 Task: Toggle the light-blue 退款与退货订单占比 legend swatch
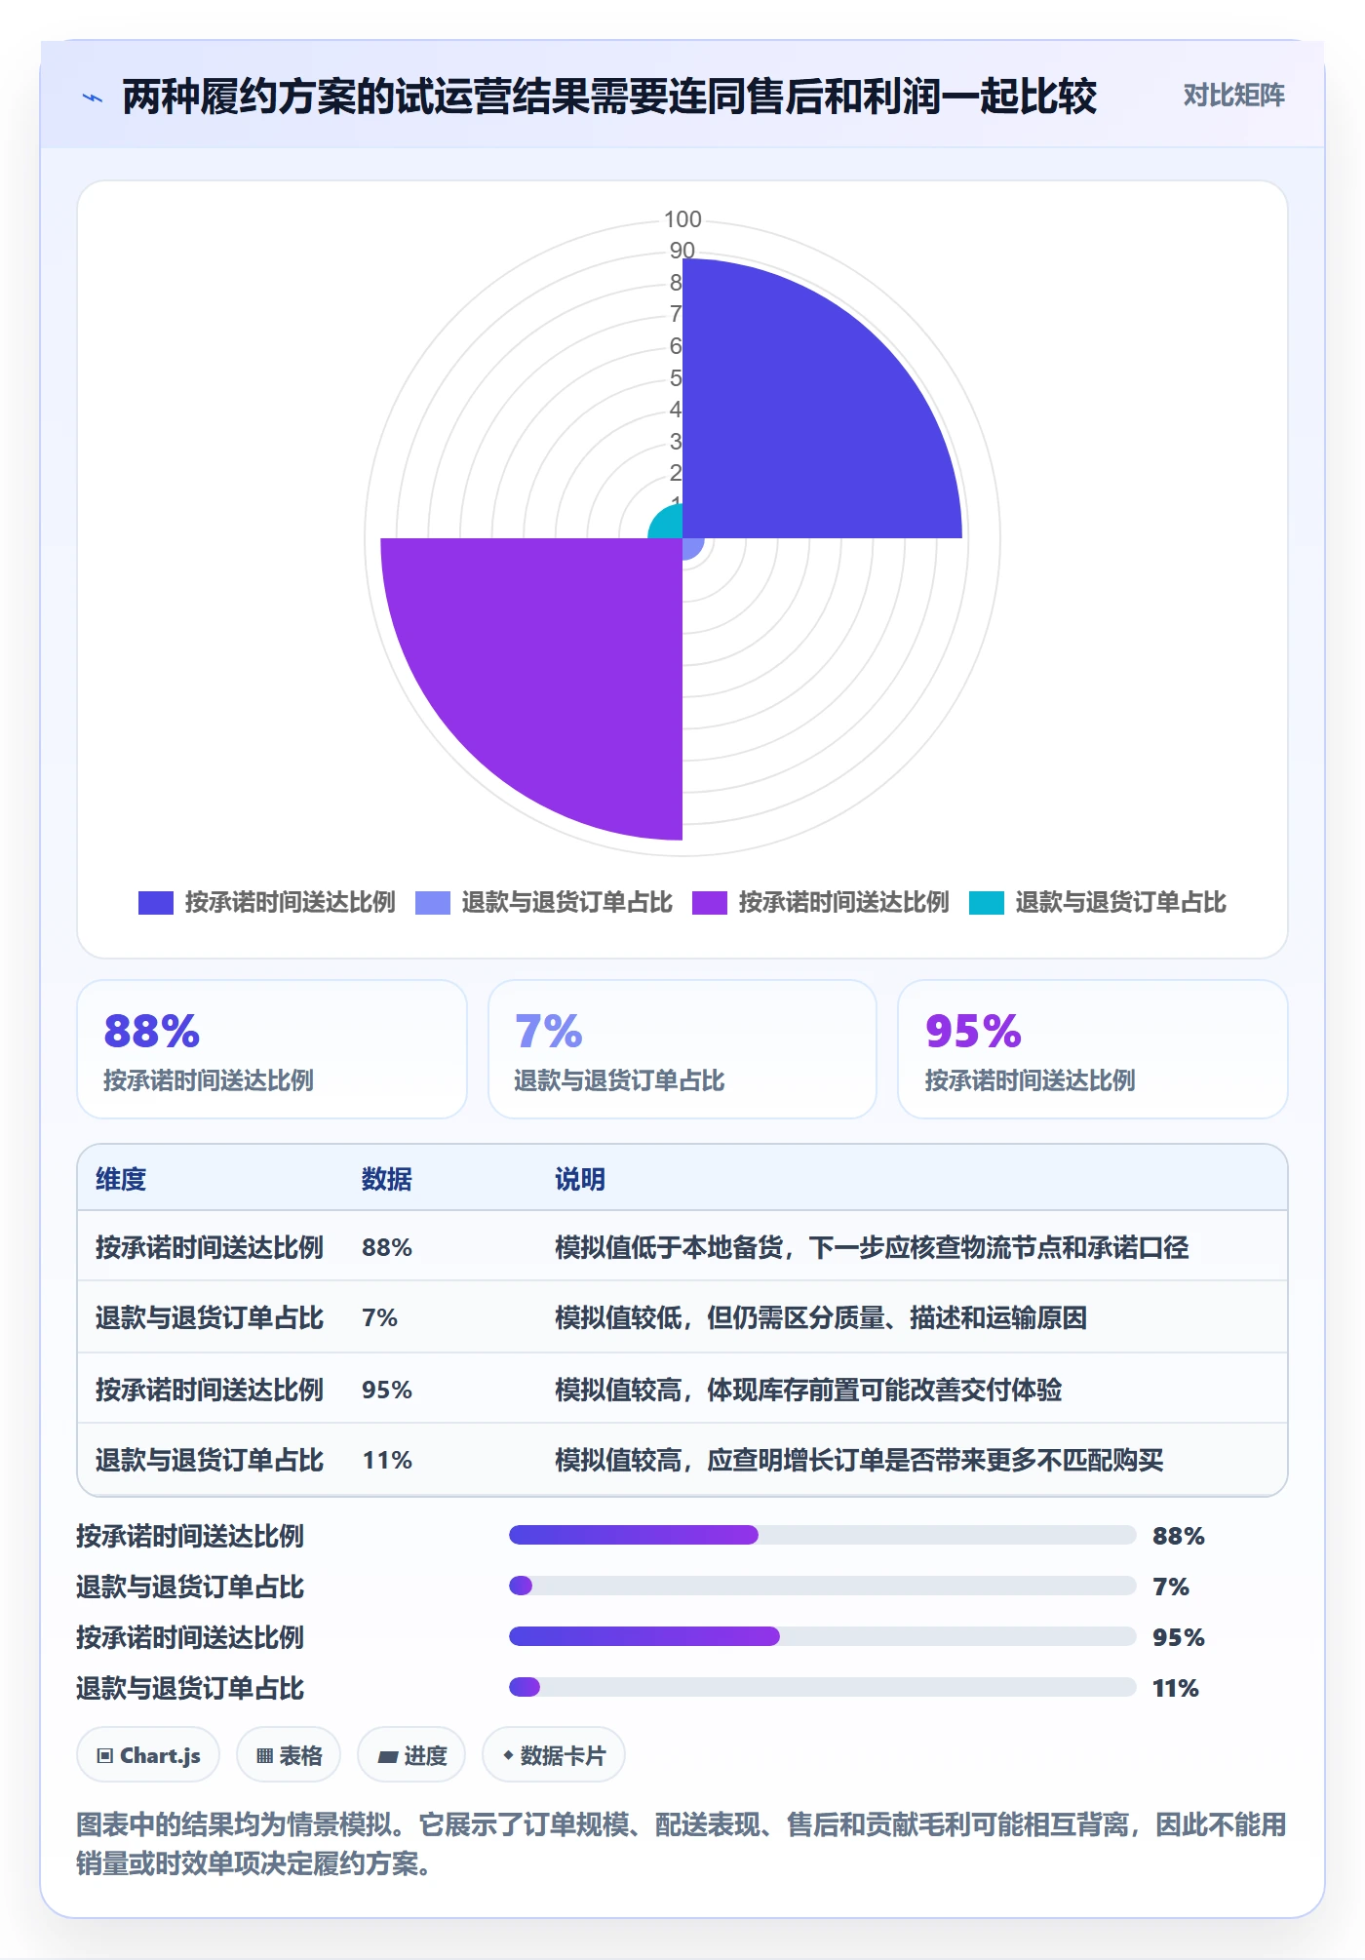pos(433,903)
